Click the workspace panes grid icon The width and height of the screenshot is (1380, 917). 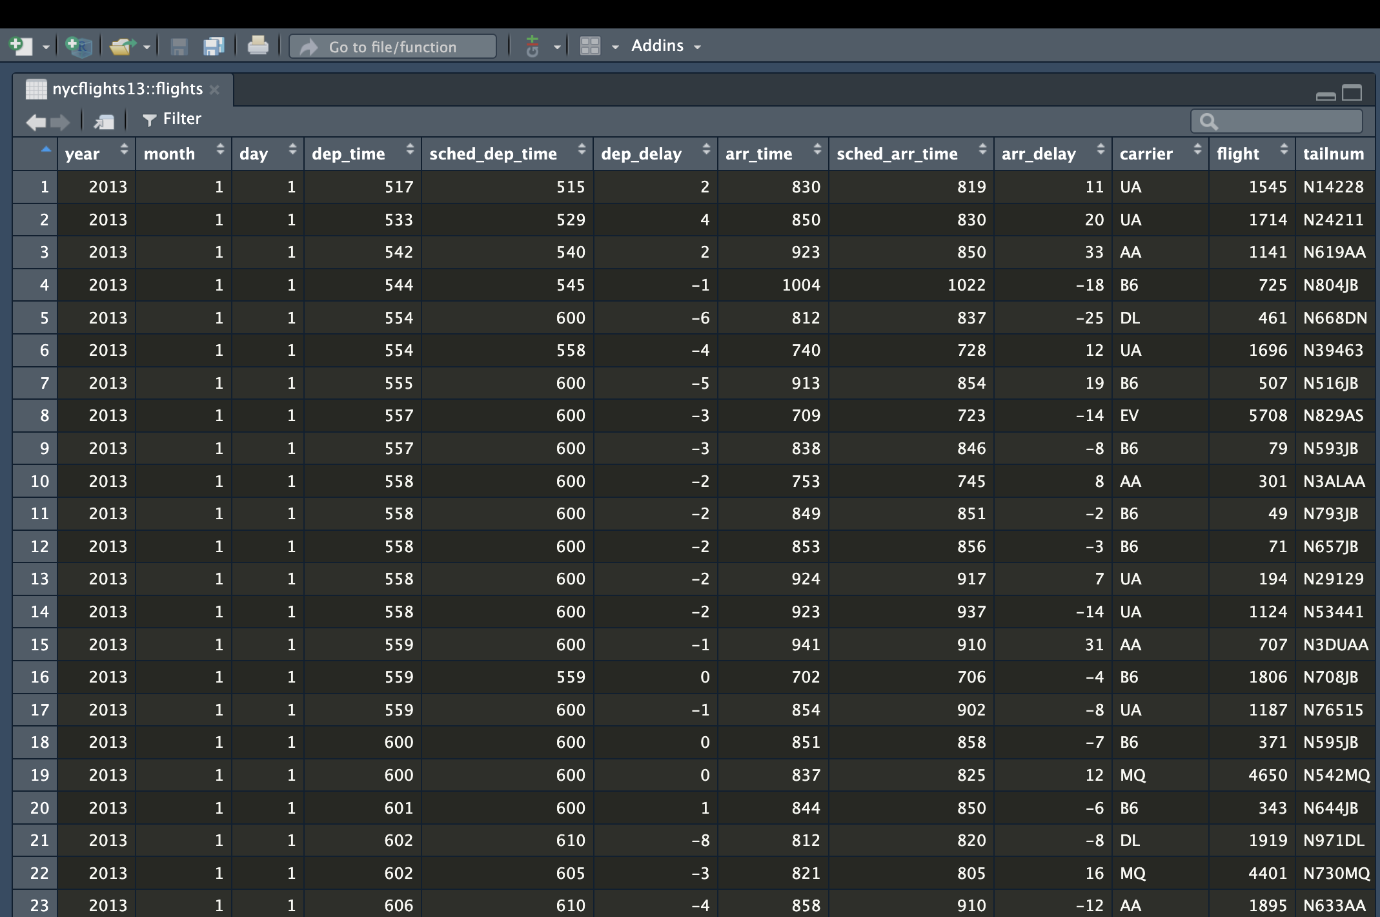point(590,46)
